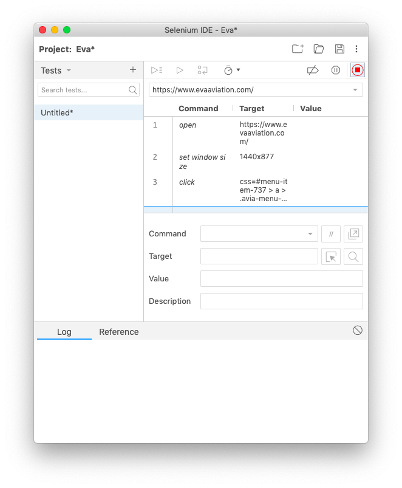Stop recording with the red button

pyautogui.click(x=358, y=70)
